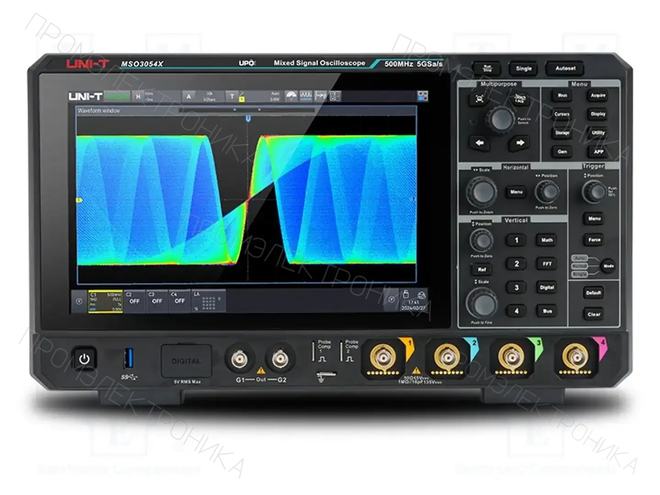
Task: Open the LA logic analyzer tile
Action: [x=209, y=301]
